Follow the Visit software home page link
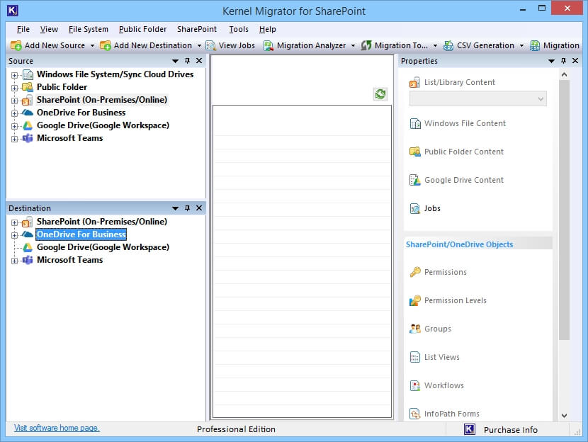The image size is (588, 442). pyautogui.click(x=57, y=428)
